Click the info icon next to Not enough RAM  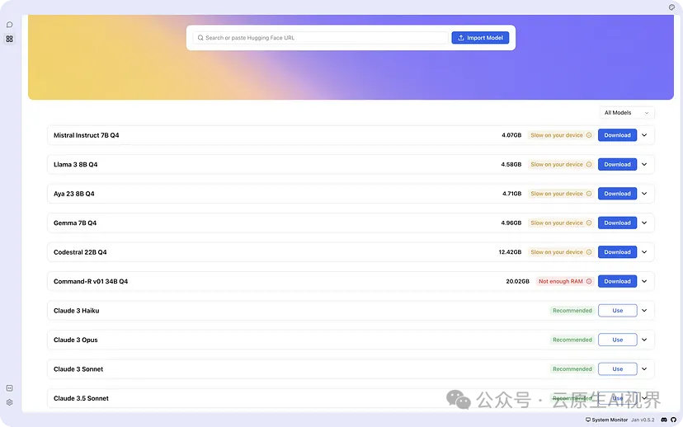(589, 281)
